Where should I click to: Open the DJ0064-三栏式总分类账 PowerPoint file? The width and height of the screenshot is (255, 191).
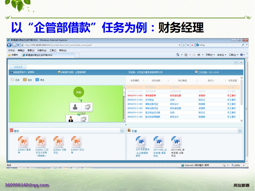pos(41,146)
